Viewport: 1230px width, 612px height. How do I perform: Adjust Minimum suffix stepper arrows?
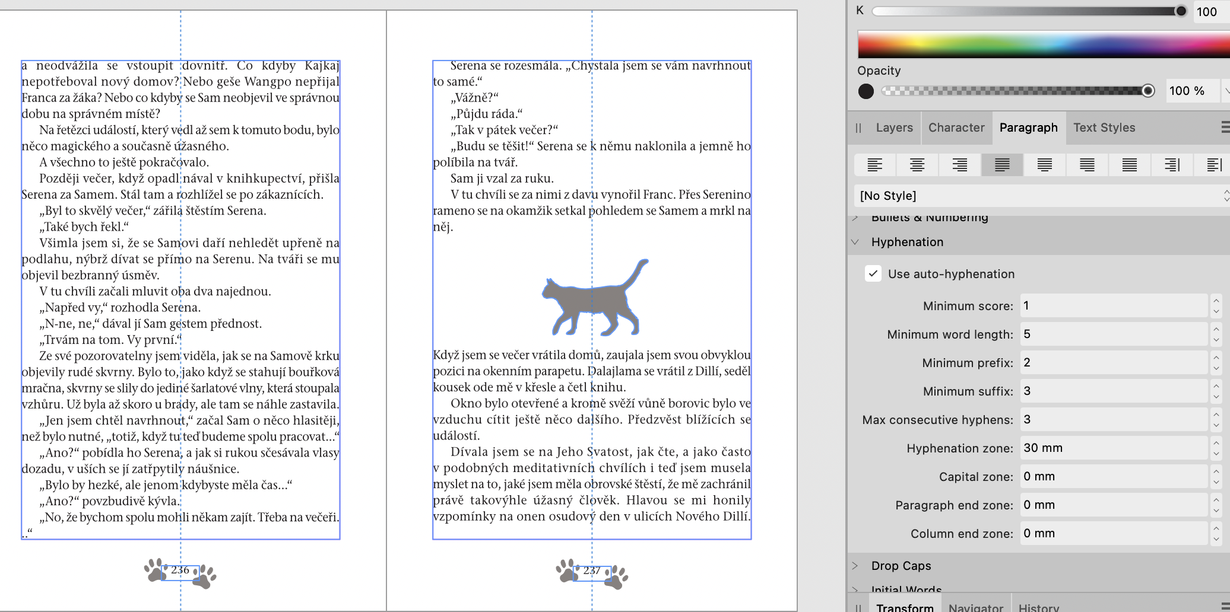pyautogui.click(x=1216, y=391)
